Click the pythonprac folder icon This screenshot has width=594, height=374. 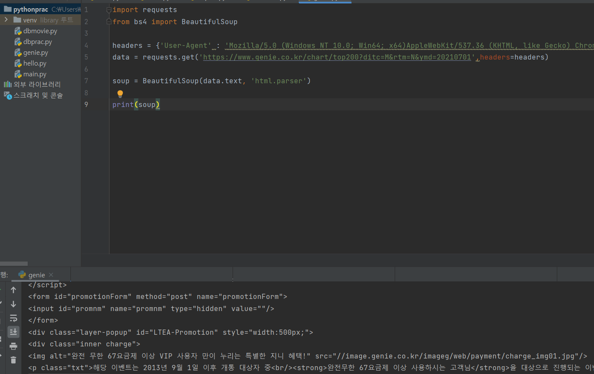click(x=7, y=9)
